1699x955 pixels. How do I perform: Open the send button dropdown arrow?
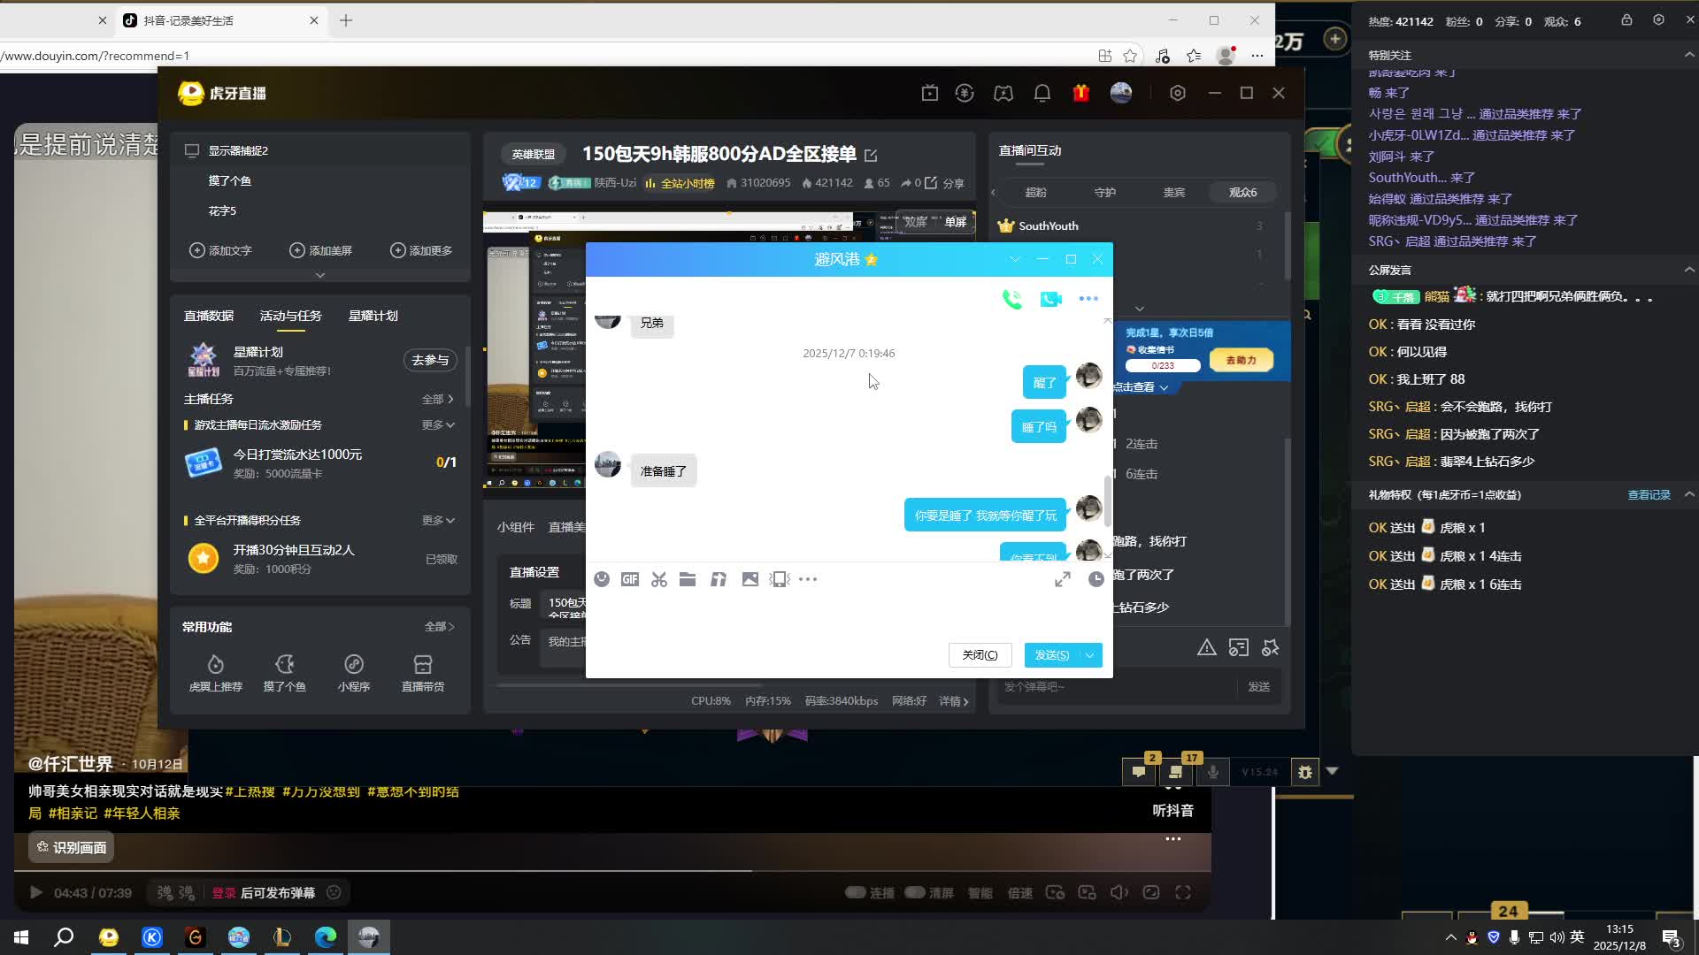click(1090, 655)
